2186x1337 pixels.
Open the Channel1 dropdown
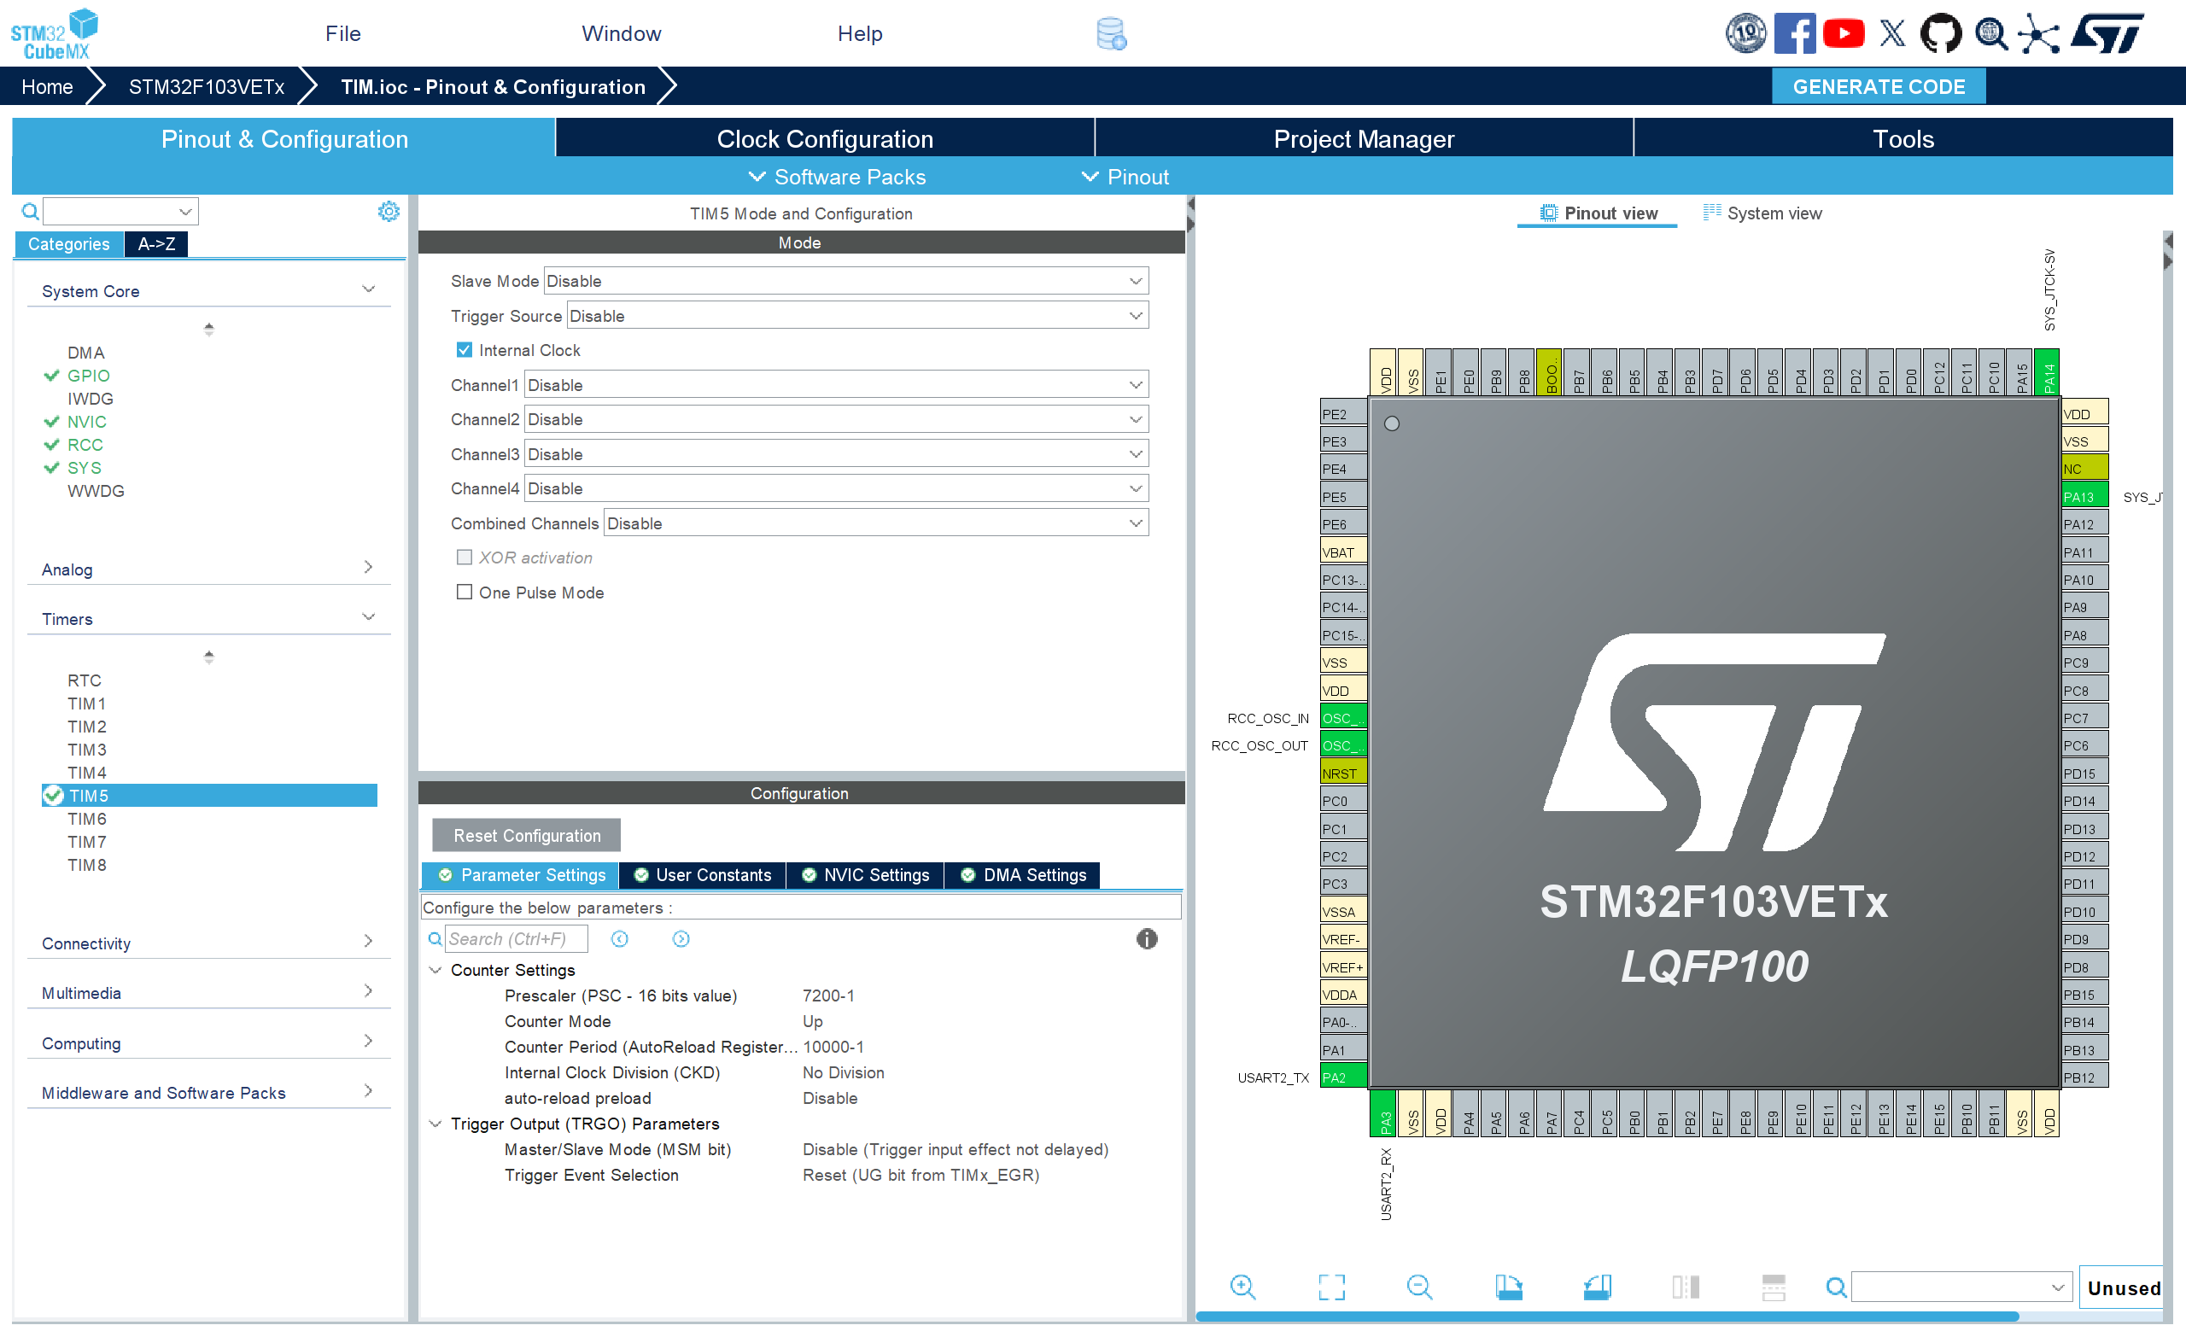click(836, 385)
